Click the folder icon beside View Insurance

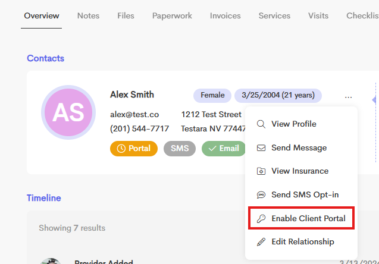click(261, 171)
